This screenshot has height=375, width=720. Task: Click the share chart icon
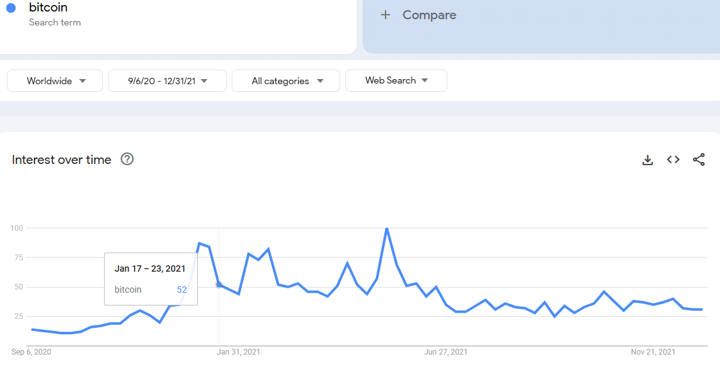coord(699,159)
